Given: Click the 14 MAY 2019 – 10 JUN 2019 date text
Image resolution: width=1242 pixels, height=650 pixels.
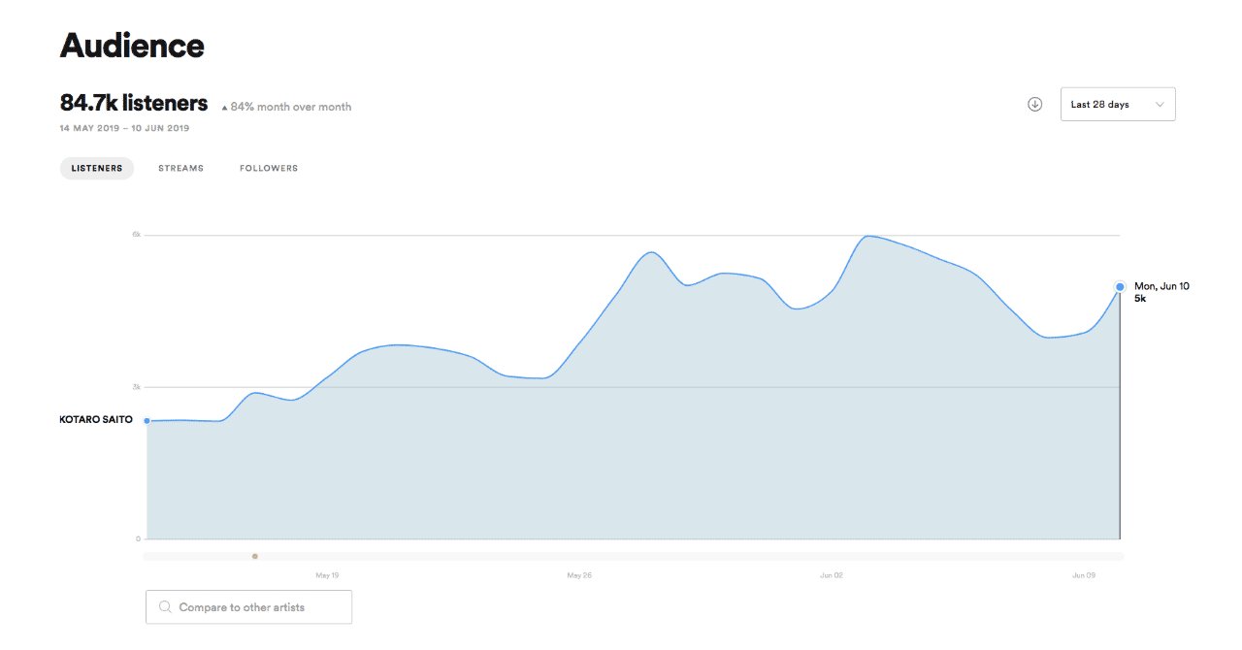Looking at the screenshot, I should [x=124, y=128].
